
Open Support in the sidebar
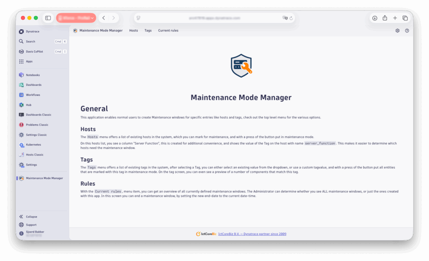pyautogui.click(x=31, y=225)
